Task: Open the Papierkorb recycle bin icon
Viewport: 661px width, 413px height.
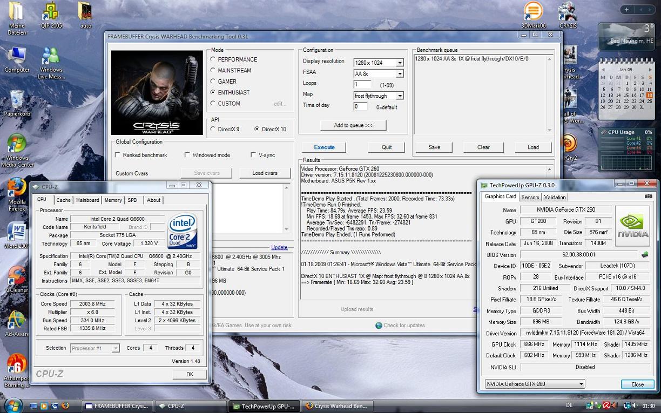Action: tap(17, 103)
